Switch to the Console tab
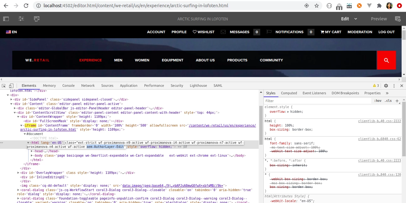This screenshot has width=406, height=203. (68, 86)
